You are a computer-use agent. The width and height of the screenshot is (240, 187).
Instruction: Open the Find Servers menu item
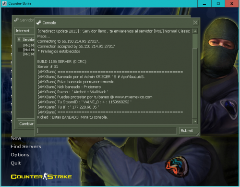26,146
